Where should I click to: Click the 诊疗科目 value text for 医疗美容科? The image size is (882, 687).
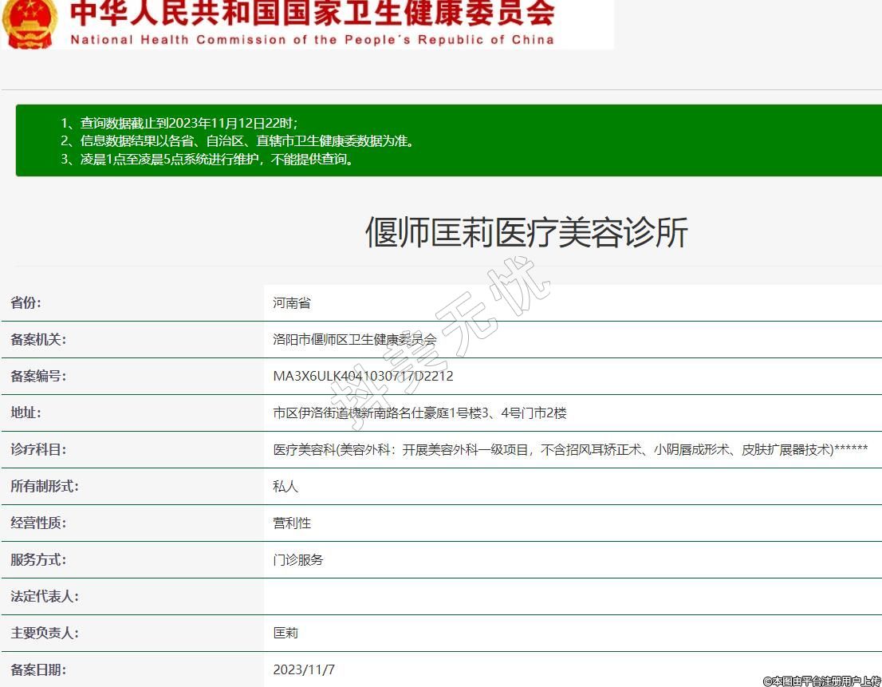click(x=570, y=450)
